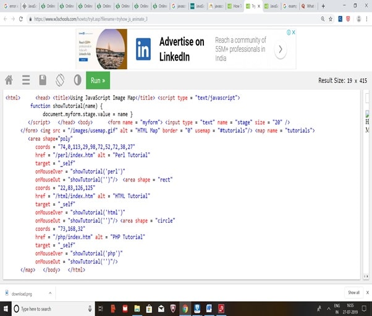372x316 pixels.
Task: Click the Home icon in W3Schools toolbar
Action: point(9,80)
